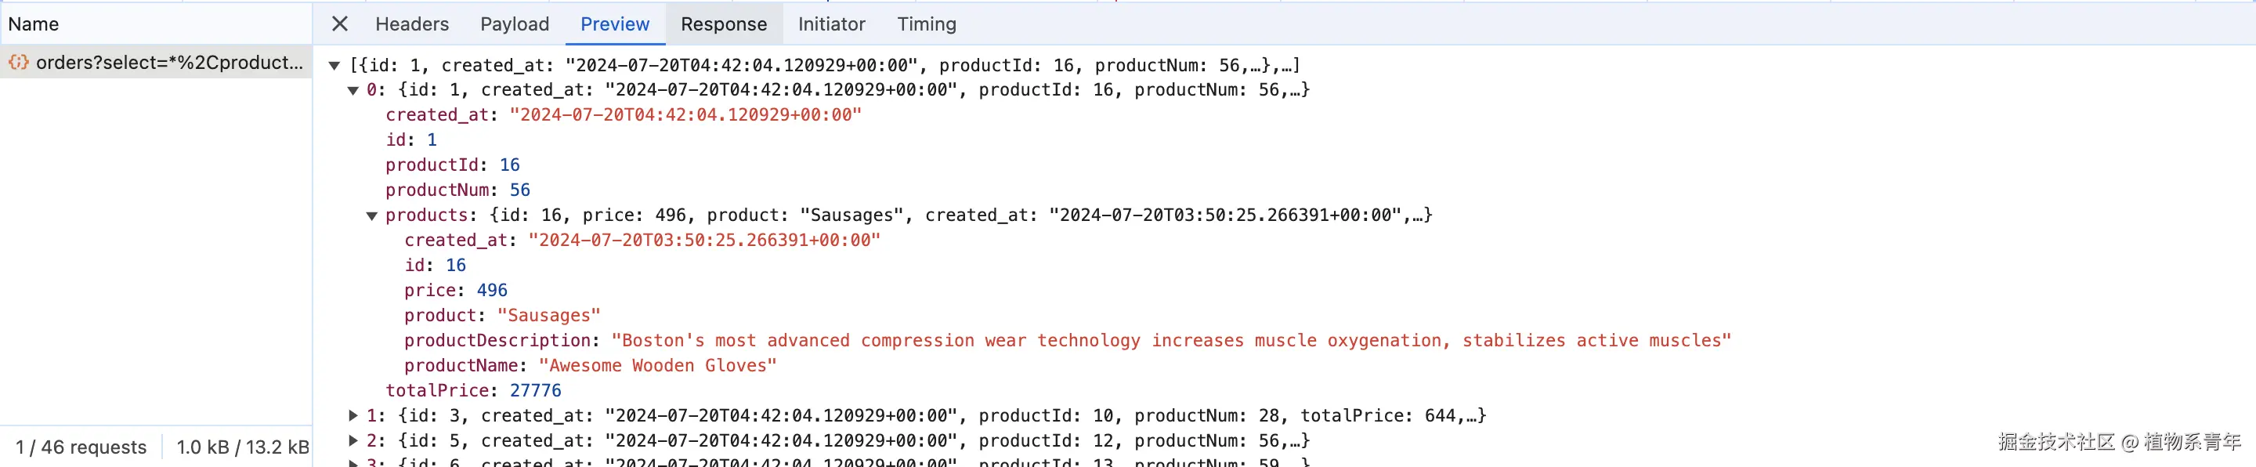The height and width of the screenshot is (467, 2256).
Task: Close the request details panel
Action: click(x=340, y=24)
